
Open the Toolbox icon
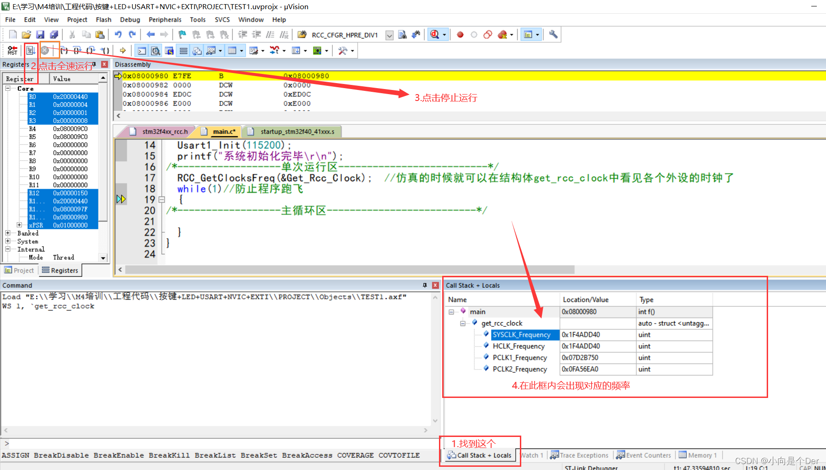(343, 50)
